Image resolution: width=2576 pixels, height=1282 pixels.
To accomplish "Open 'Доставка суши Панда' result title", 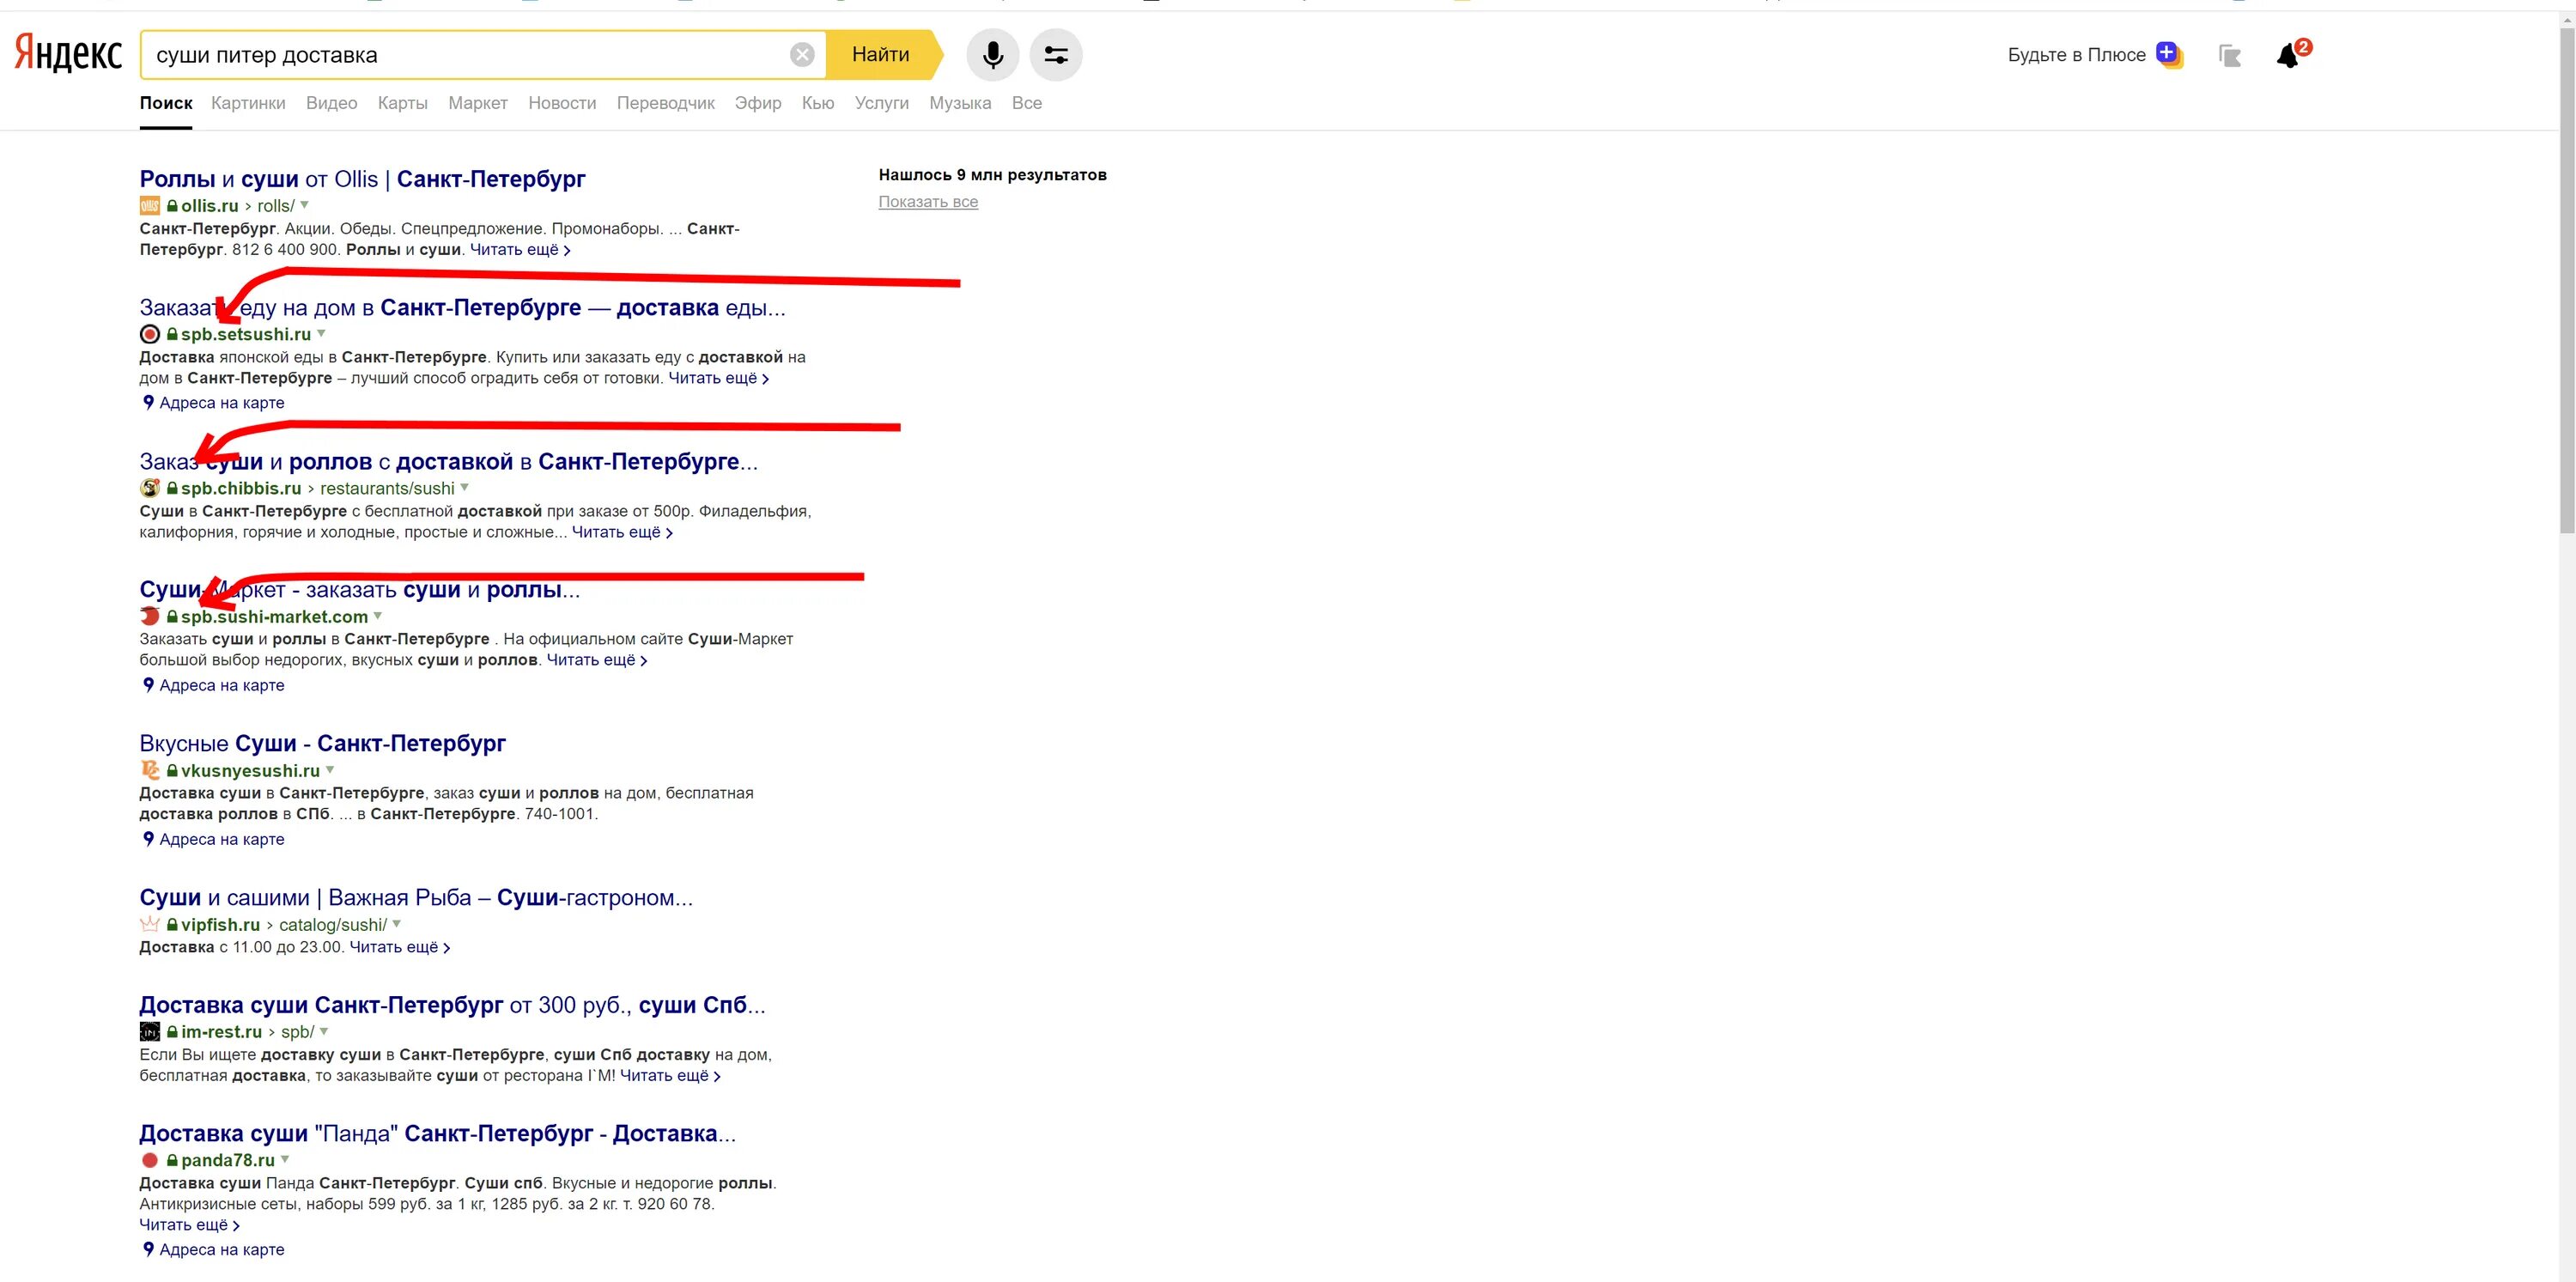I will (x=438, y=1133).
